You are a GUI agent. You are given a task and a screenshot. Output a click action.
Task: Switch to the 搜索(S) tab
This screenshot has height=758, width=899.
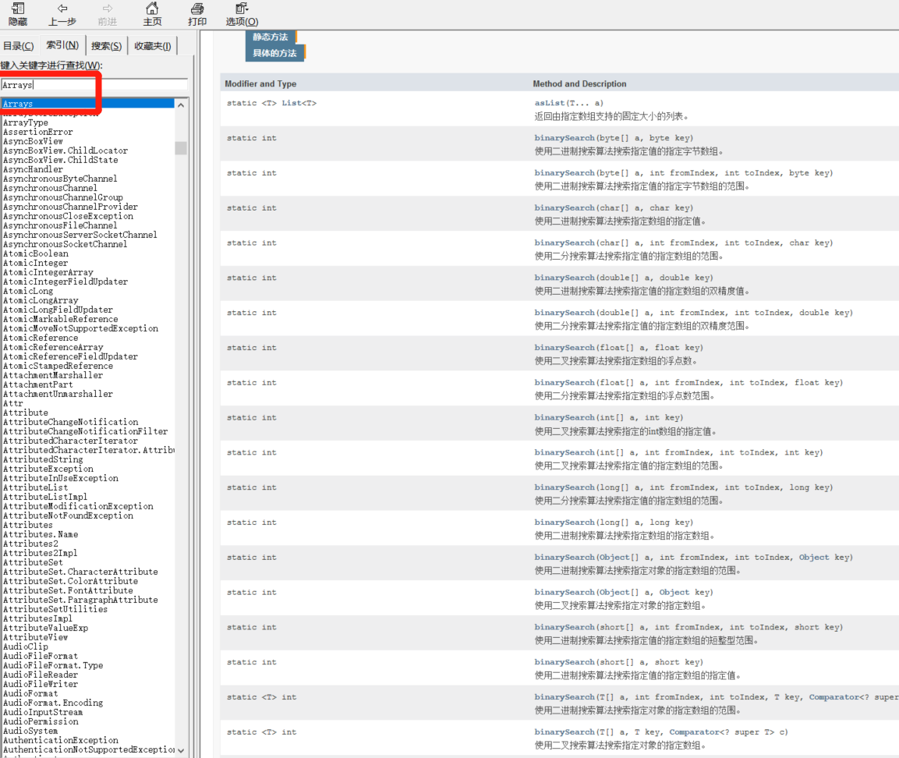click(106, 46)
